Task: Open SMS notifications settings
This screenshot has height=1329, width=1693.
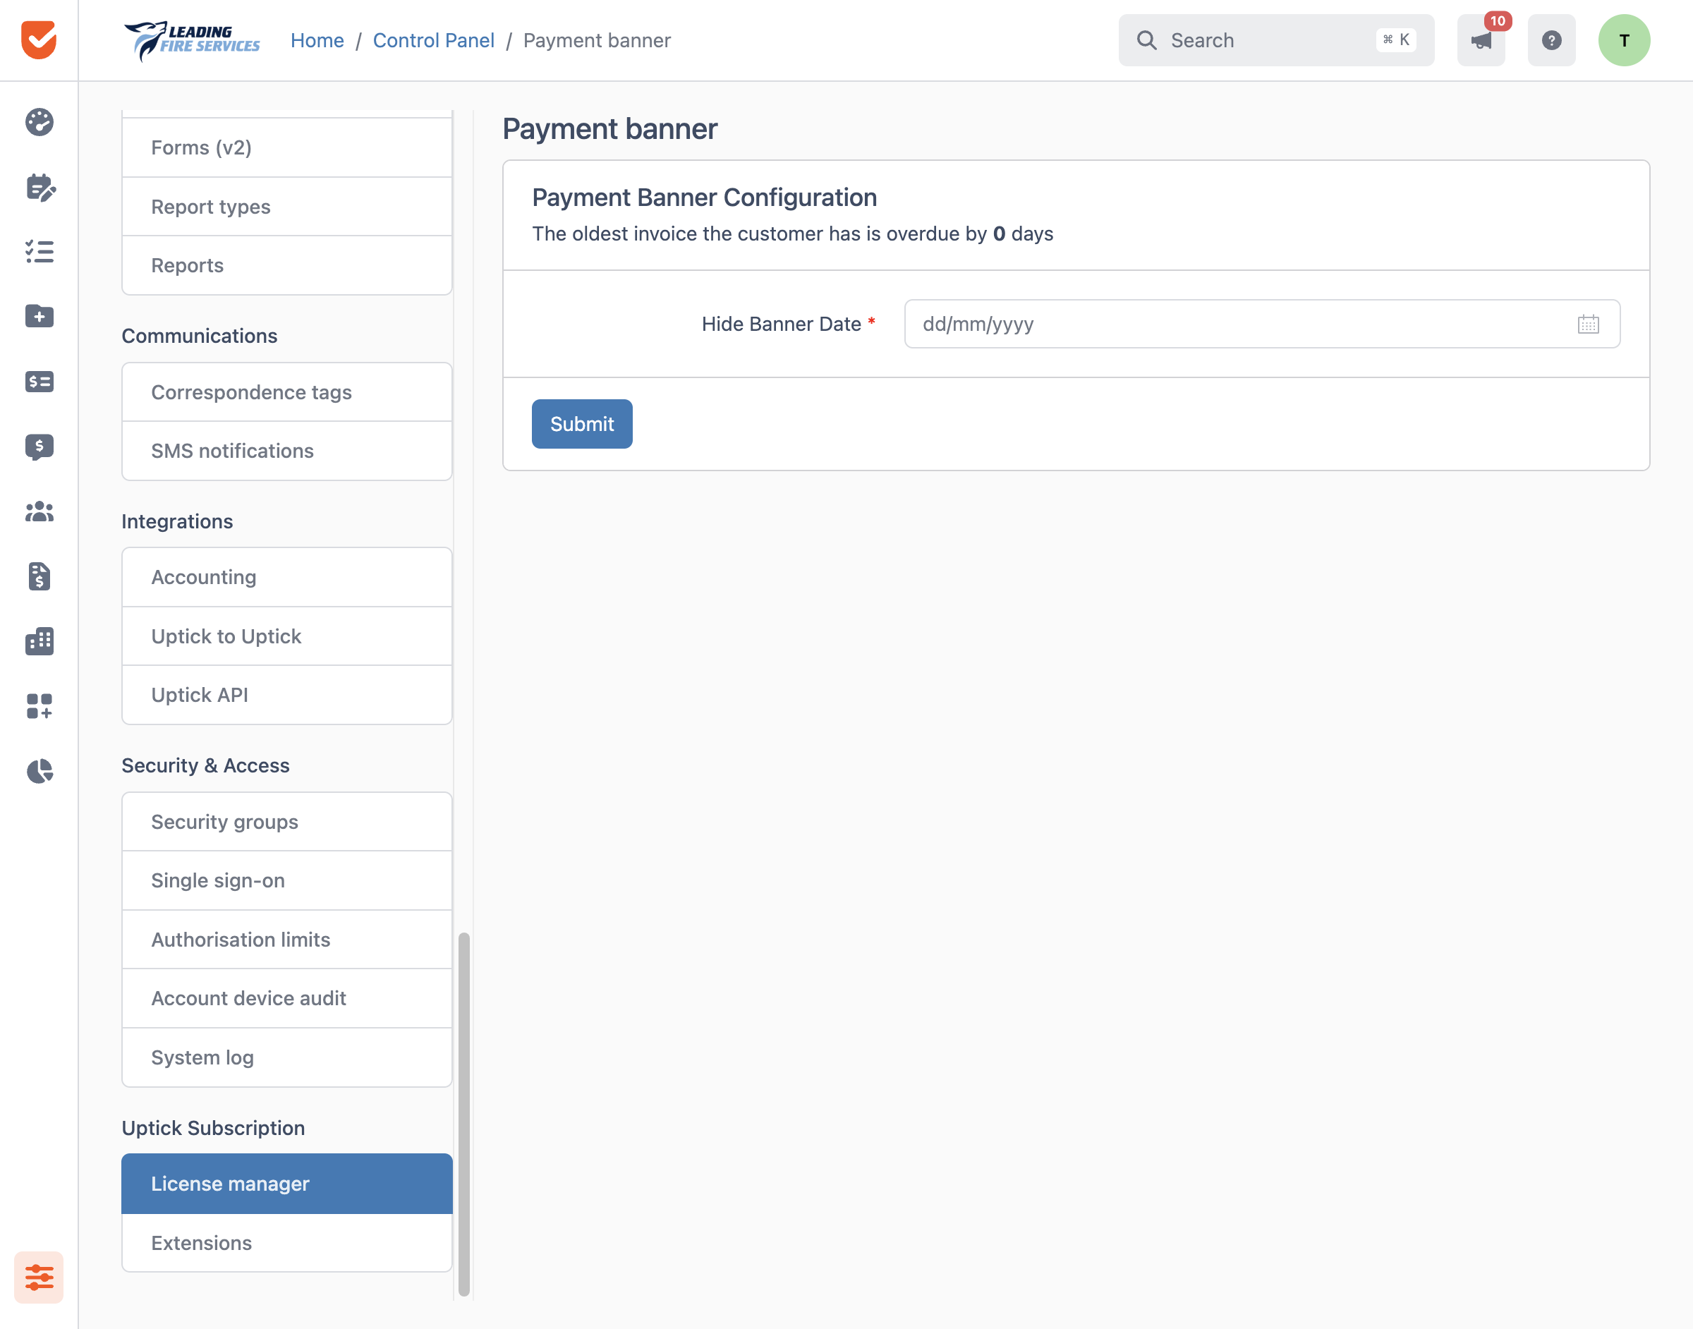Action: (287, 451)
